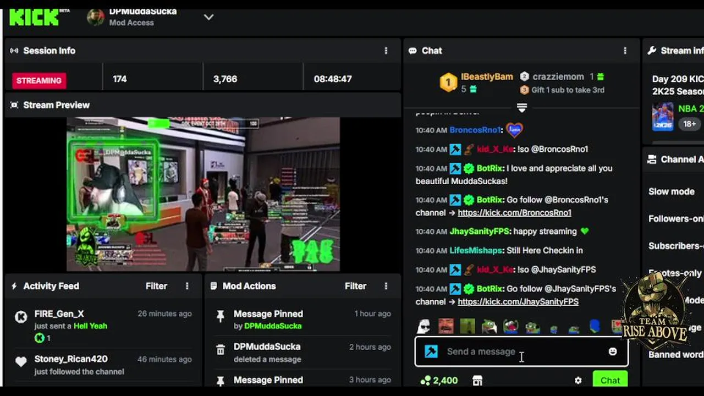The image size is (704, 396).
Task: Click the heart emote from BroncosRno1
Action: click(514, 130)
